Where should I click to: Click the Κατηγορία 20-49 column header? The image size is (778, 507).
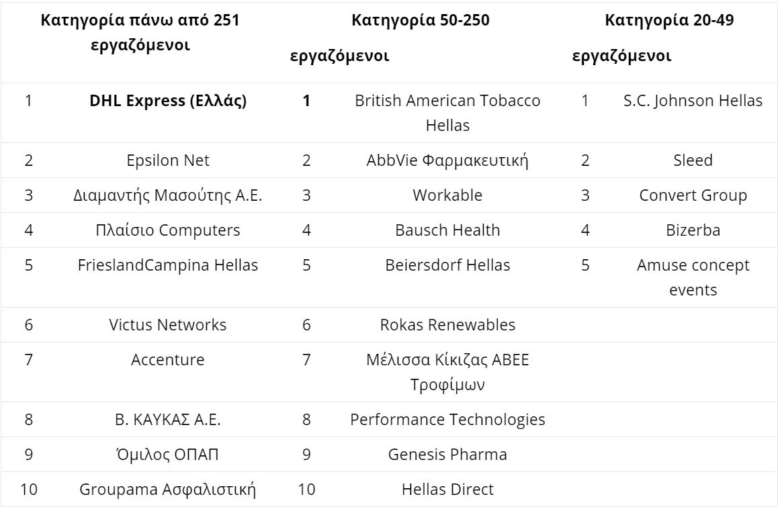669,21
